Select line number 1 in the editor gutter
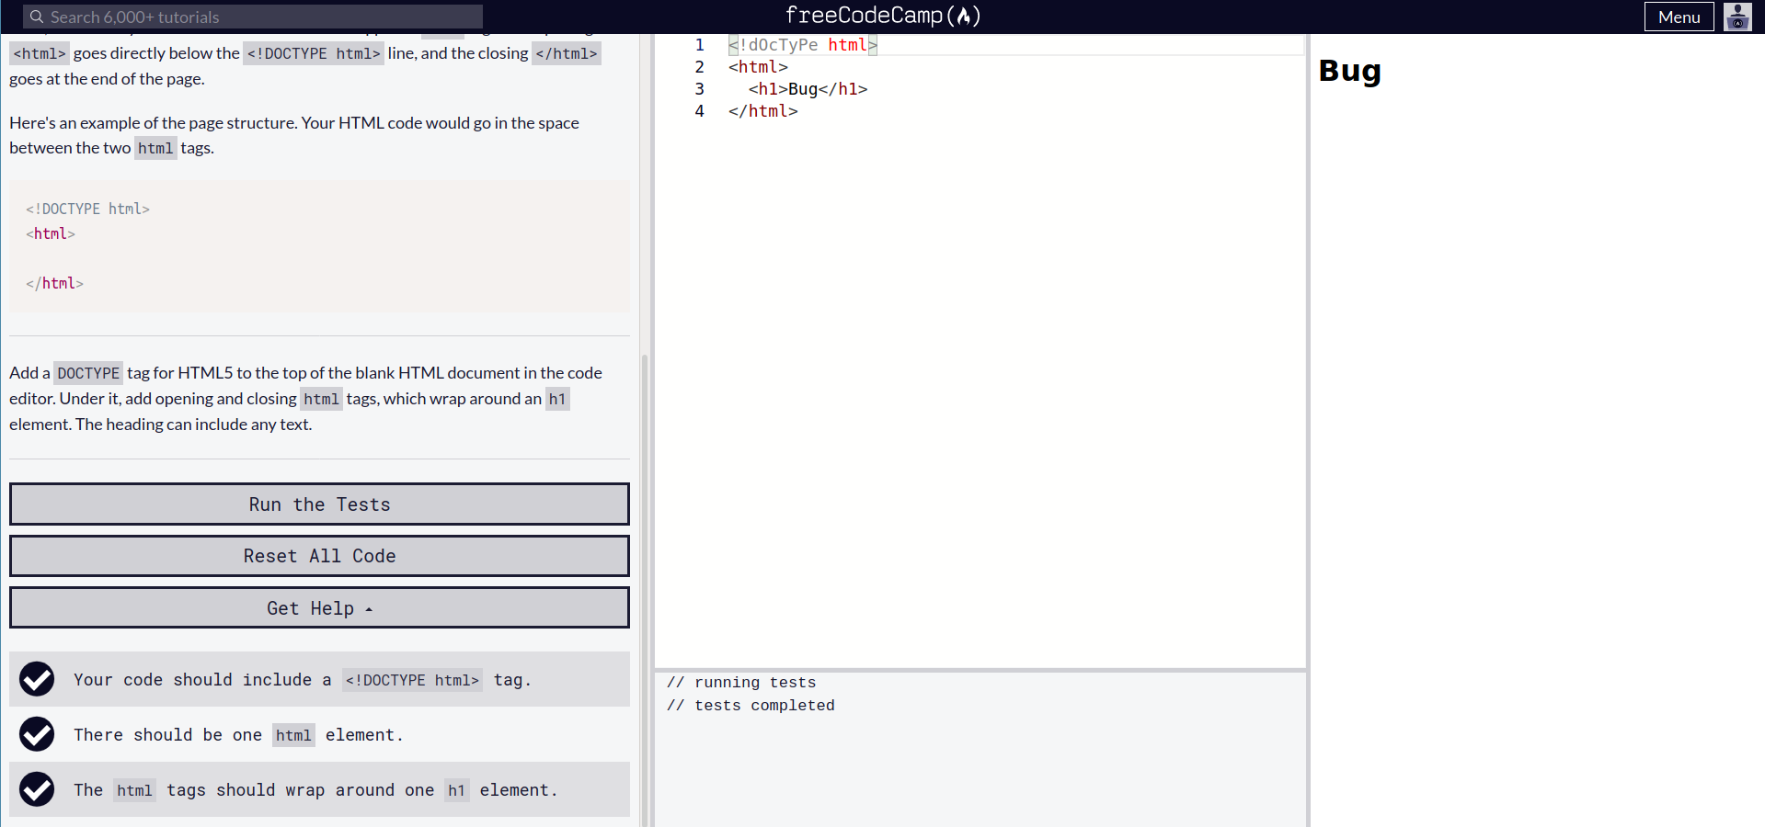 point(700,44)
